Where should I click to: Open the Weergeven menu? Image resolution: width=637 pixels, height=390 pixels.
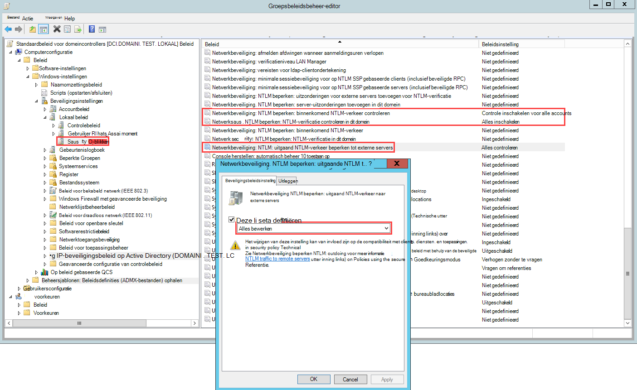tap(53, 18)
